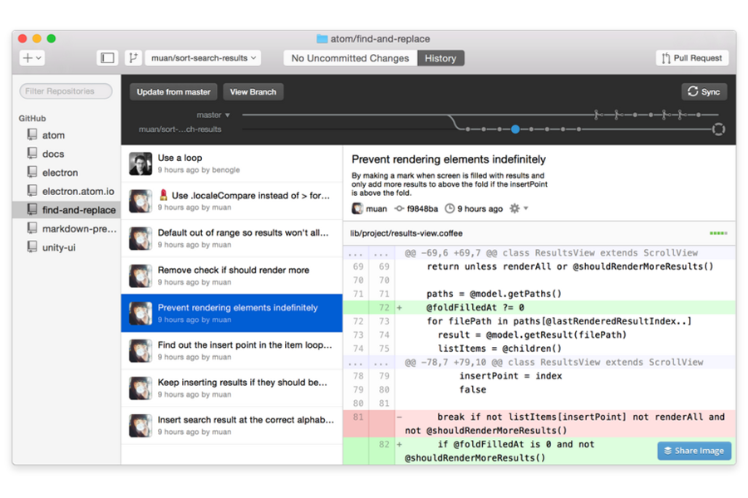Select the Insert search result commit

pyautogui.click(x=232, y=426)
